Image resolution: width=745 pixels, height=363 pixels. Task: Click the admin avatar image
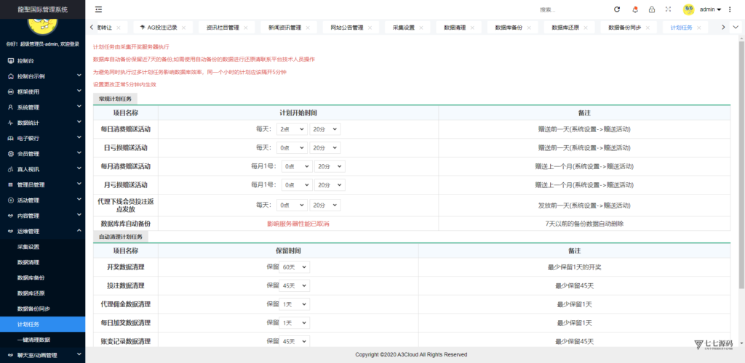688,9
